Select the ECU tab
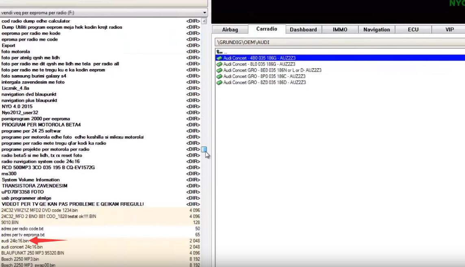The image size is (465, 267). click(413, 29)
